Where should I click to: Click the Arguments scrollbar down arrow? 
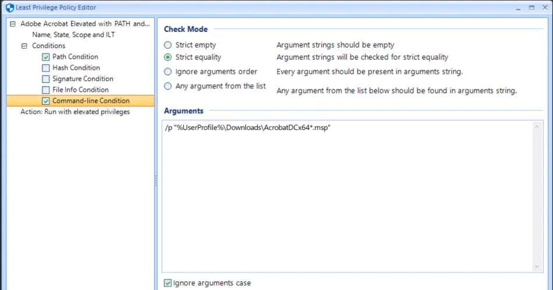coord(537,266)
